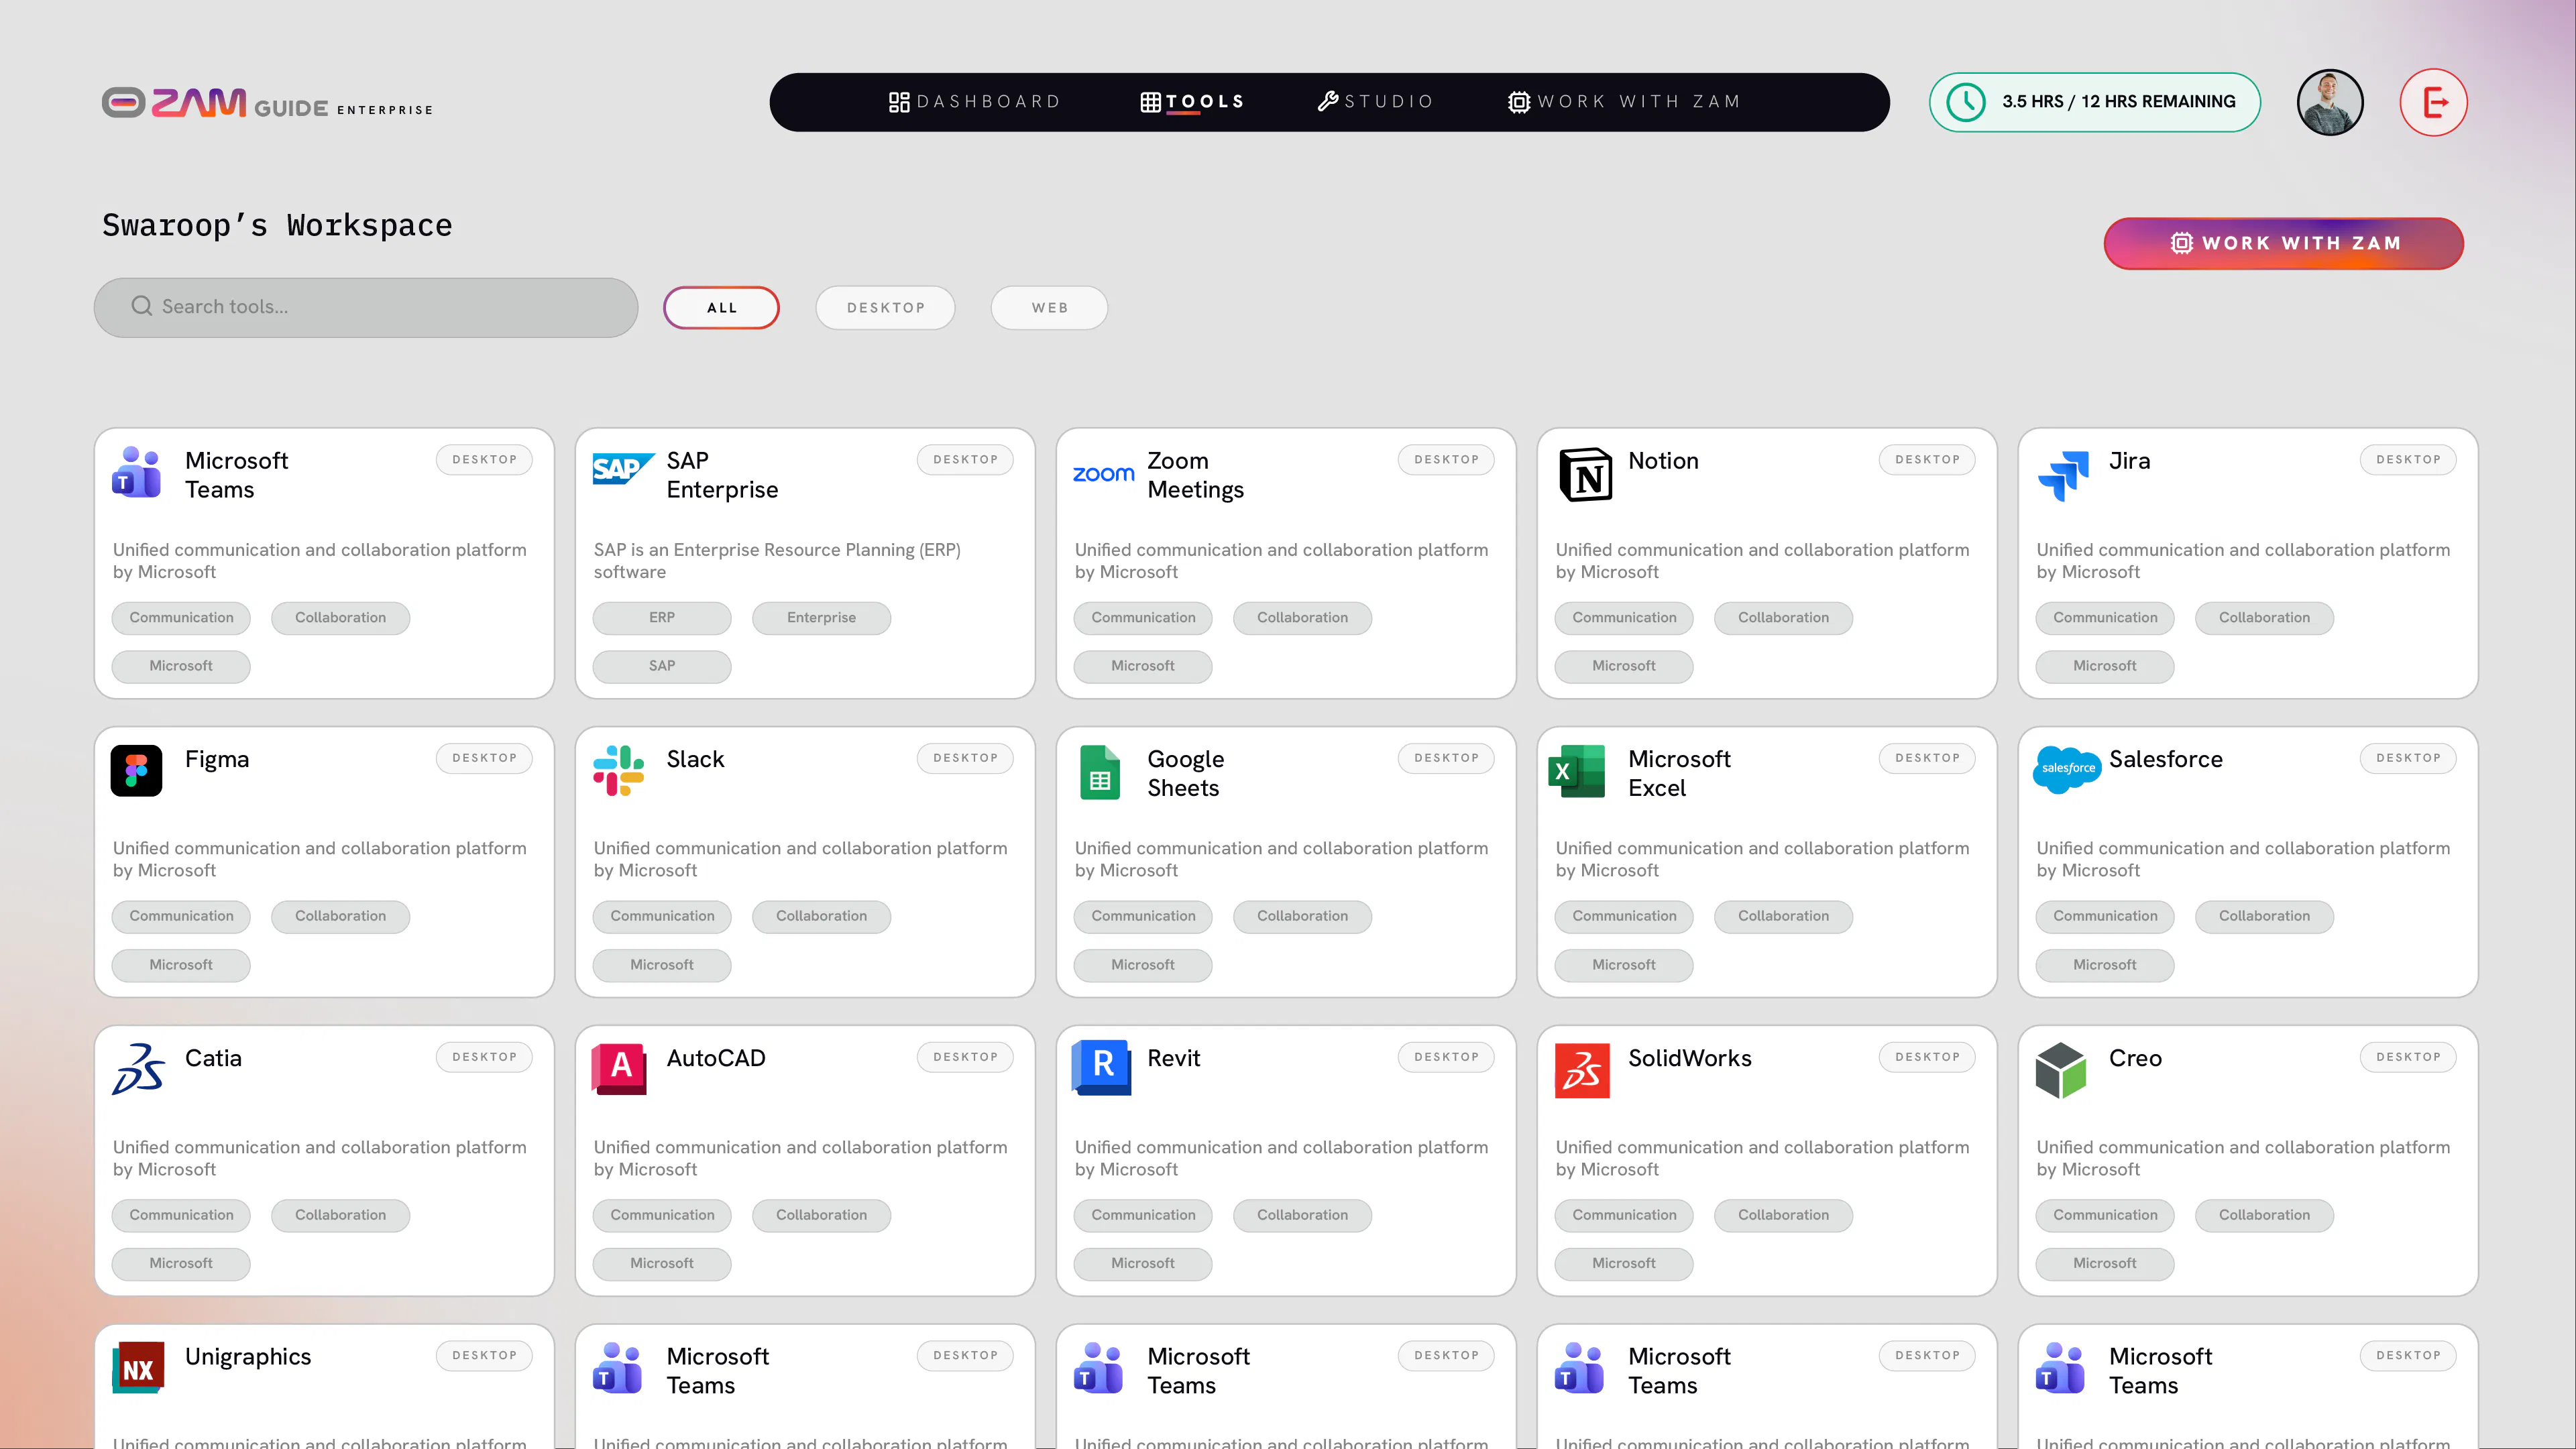The width and height of the screenshot is (2576, 1449).
Task: Click the DESKTOP badge on Notion card
Action: [x=1926, y=460]
